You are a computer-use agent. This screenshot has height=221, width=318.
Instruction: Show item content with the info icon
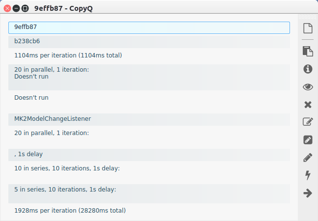pos(308,69)
